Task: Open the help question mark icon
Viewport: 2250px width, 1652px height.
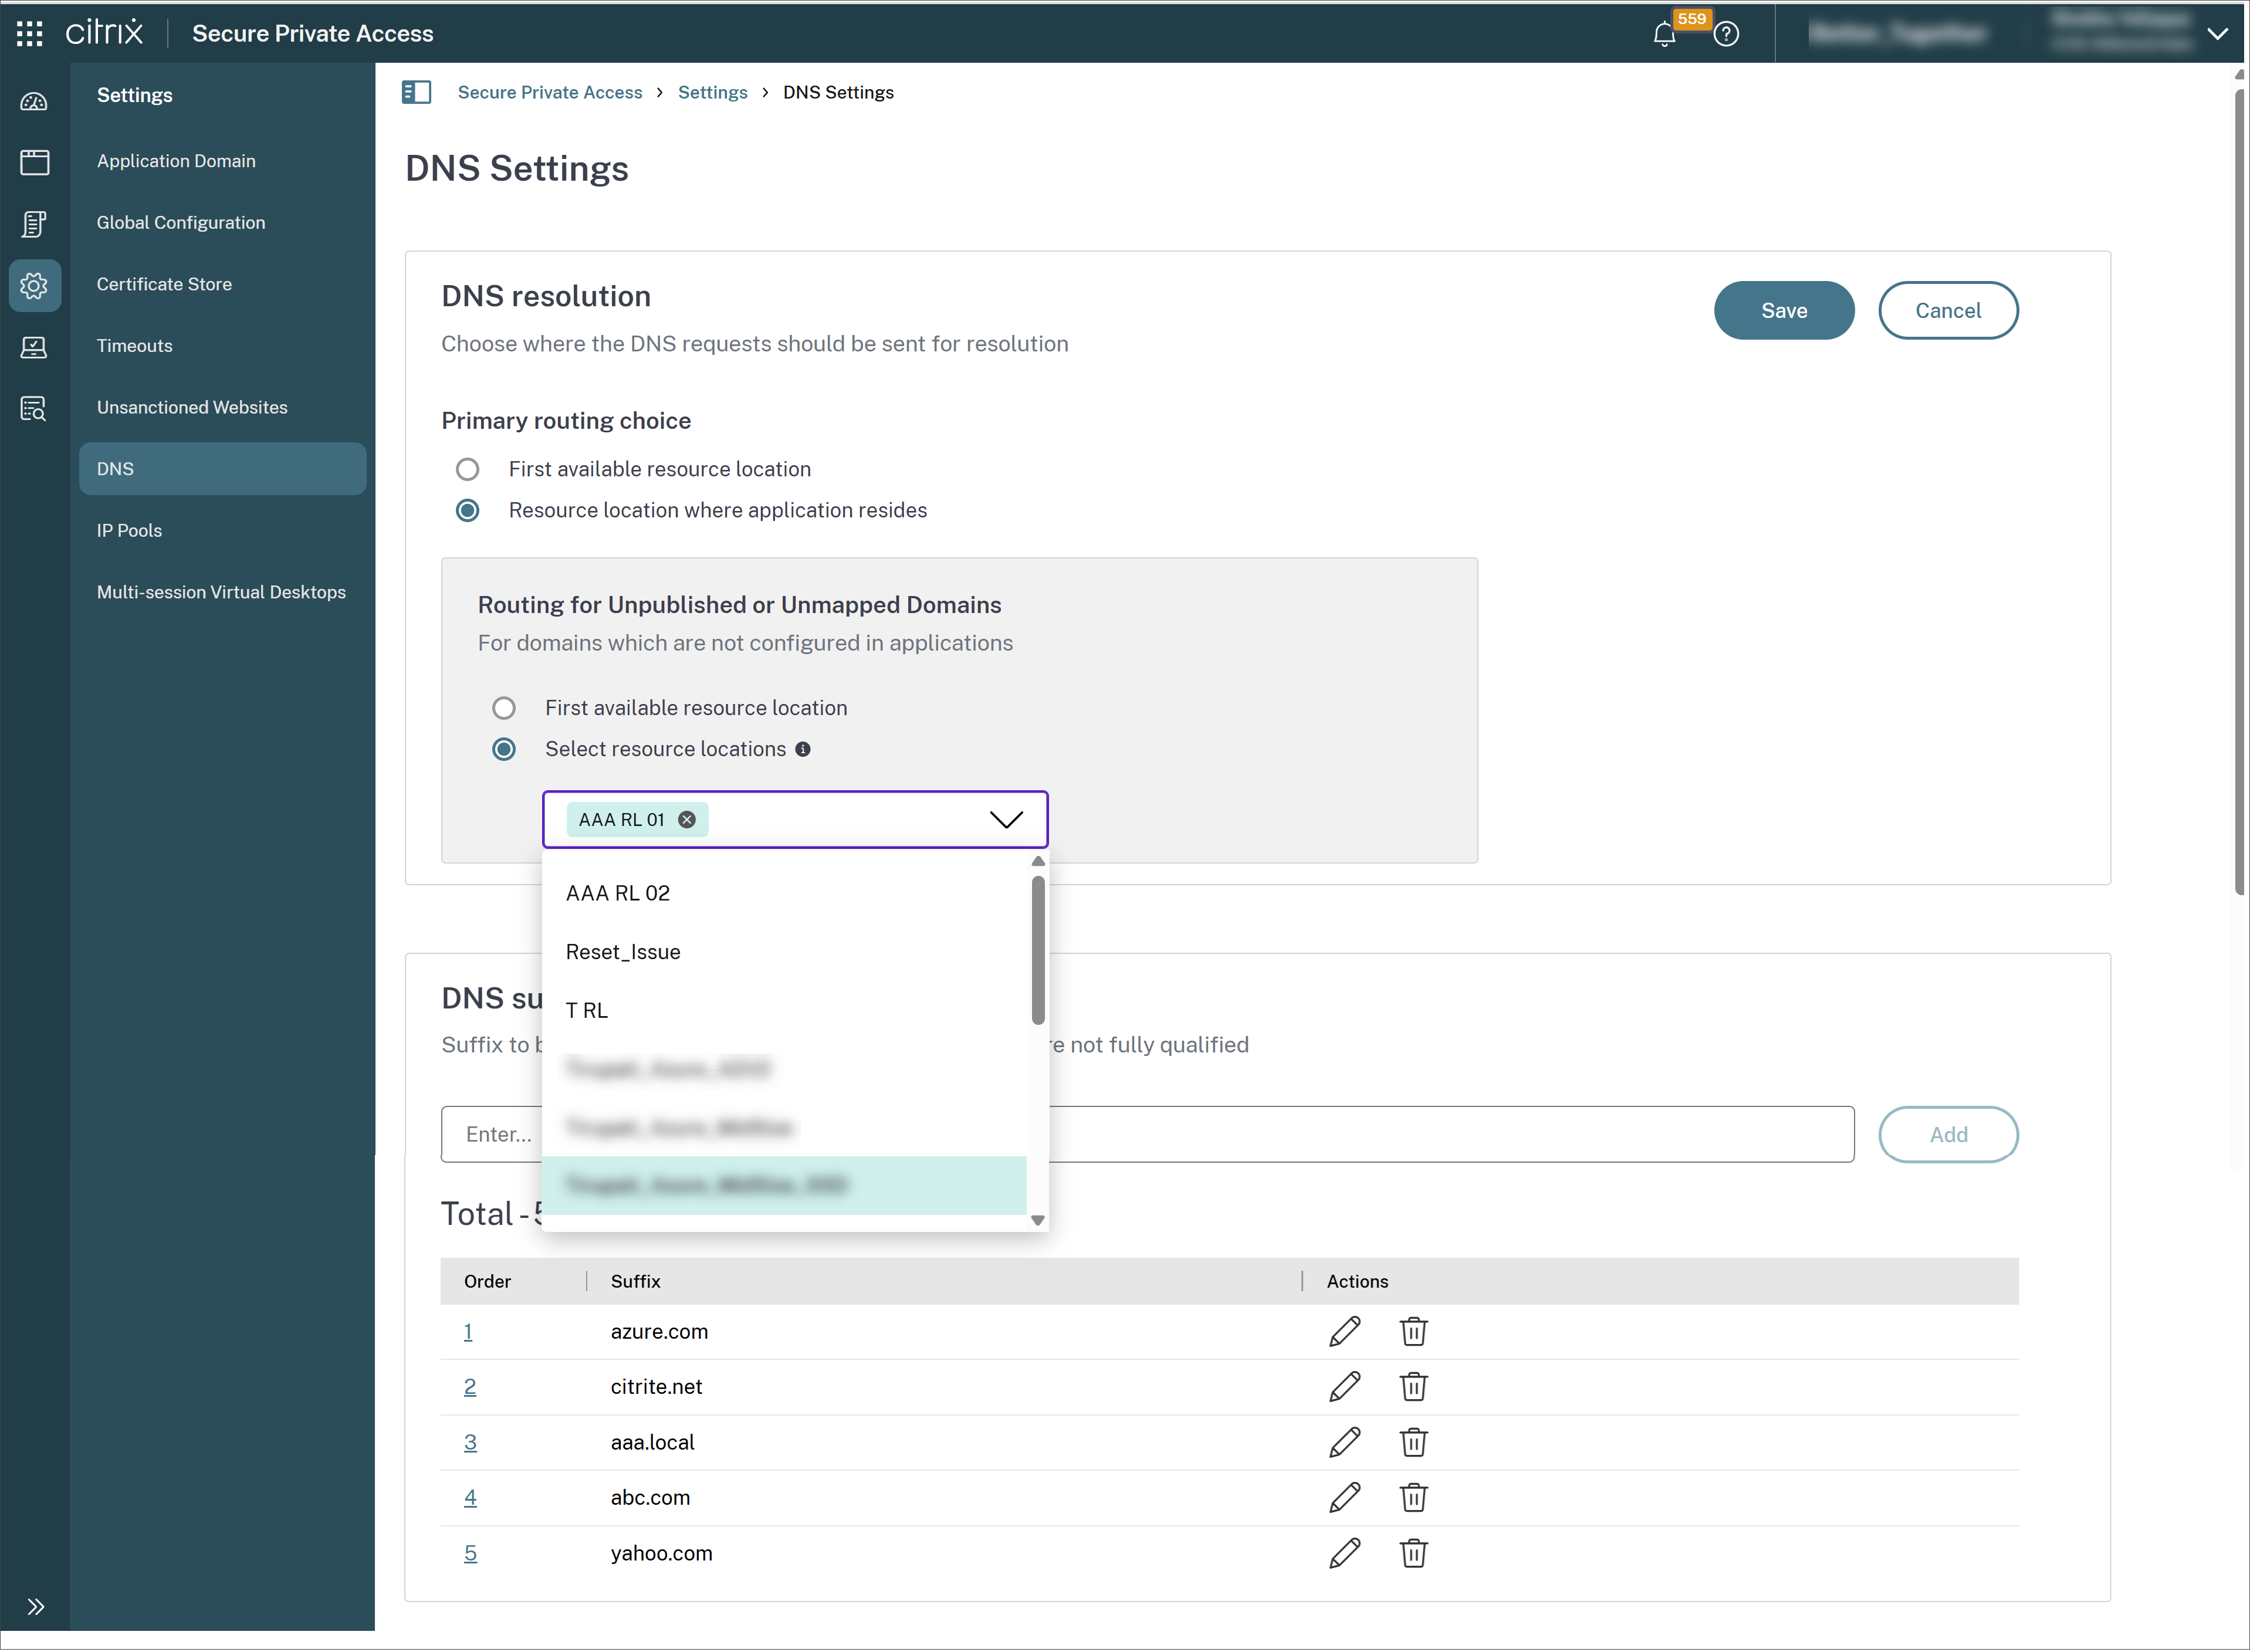Action: point(1727,33)
